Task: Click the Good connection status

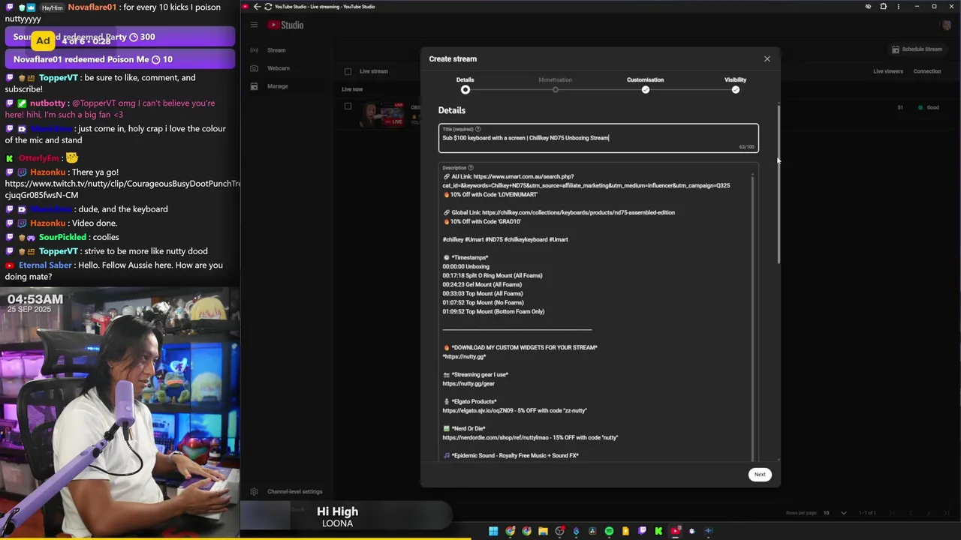Action: (929, 107)
